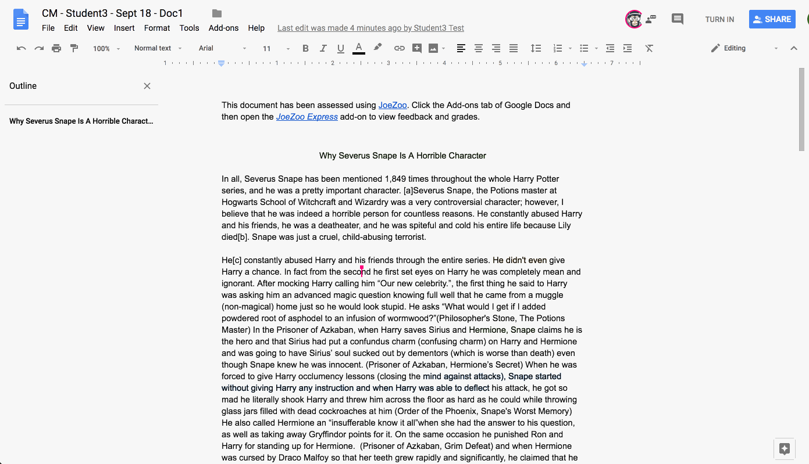Set justified text alignment
This screenshot has height=464, width=809.
pos(514,48)
